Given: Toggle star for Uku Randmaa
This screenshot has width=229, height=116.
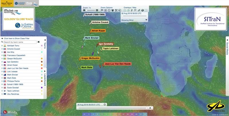Looking at the screenshot, I should pos(2,94).
